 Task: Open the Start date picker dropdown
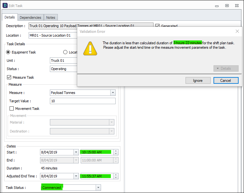click(76, 152)
